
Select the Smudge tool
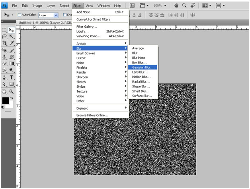click(4, 70)
